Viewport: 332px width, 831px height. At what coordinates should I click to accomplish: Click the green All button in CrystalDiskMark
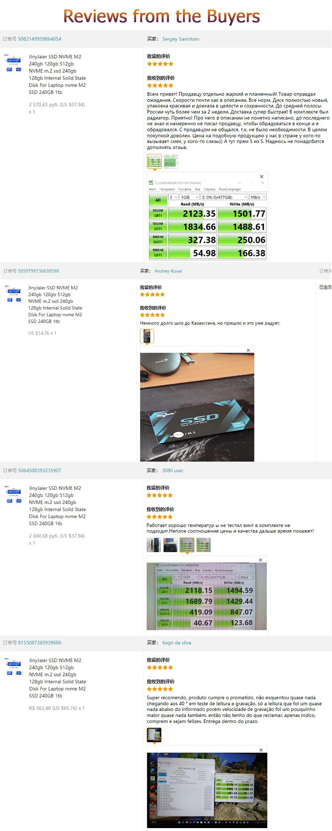158,200
